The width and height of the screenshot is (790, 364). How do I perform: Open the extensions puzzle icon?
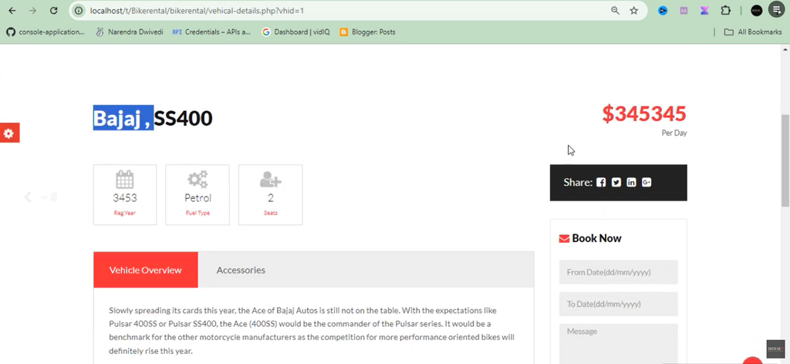click(725, 11)
